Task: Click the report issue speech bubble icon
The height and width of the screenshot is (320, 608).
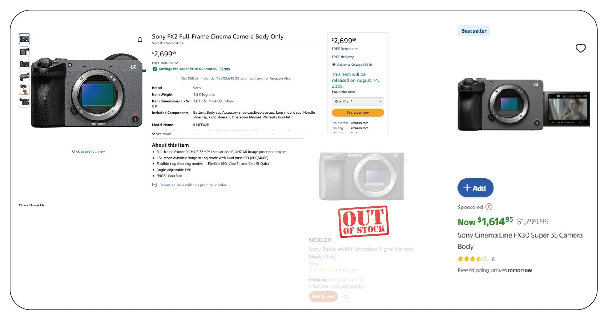Action: tap(154, 185)
